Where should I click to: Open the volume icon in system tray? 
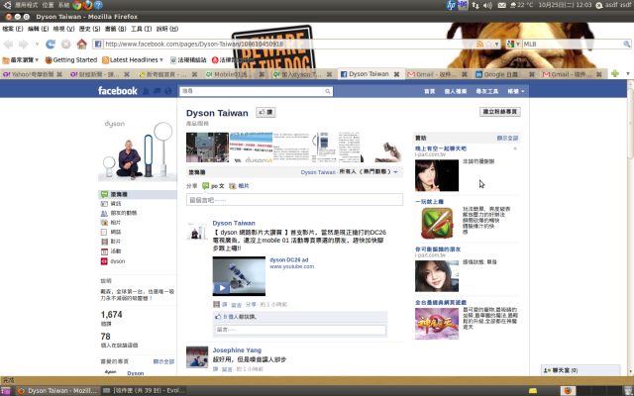pyautogui.click(x=487, y=5)
